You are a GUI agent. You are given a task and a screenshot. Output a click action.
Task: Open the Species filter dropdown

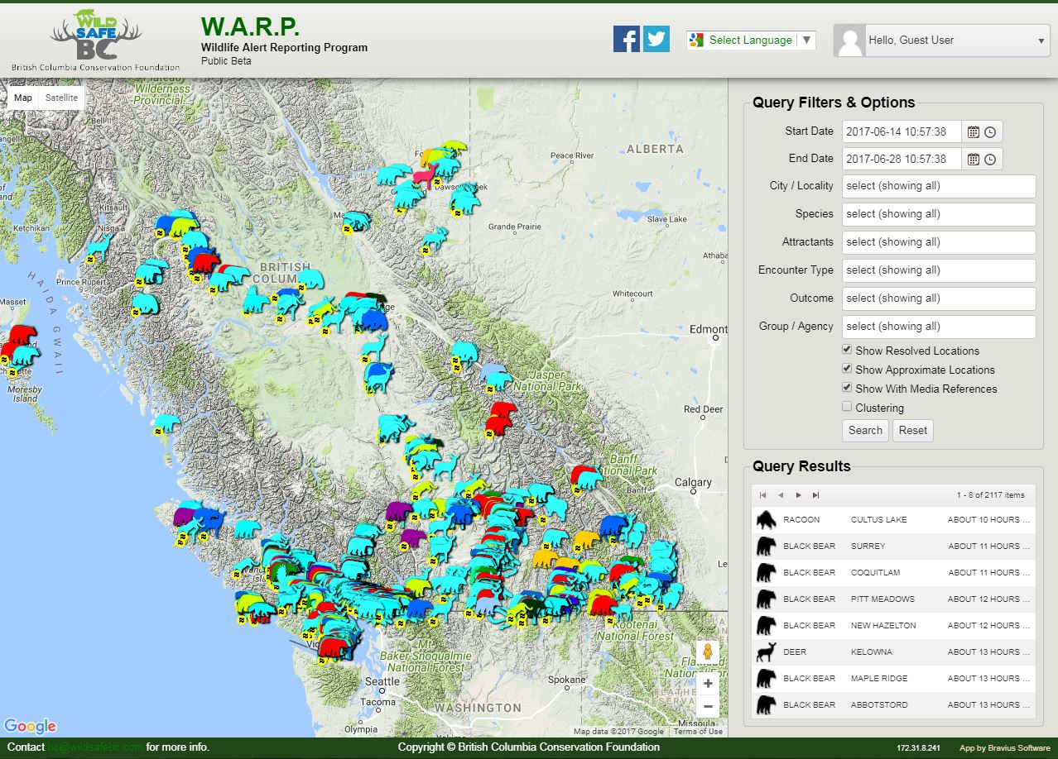coord(938,214)
